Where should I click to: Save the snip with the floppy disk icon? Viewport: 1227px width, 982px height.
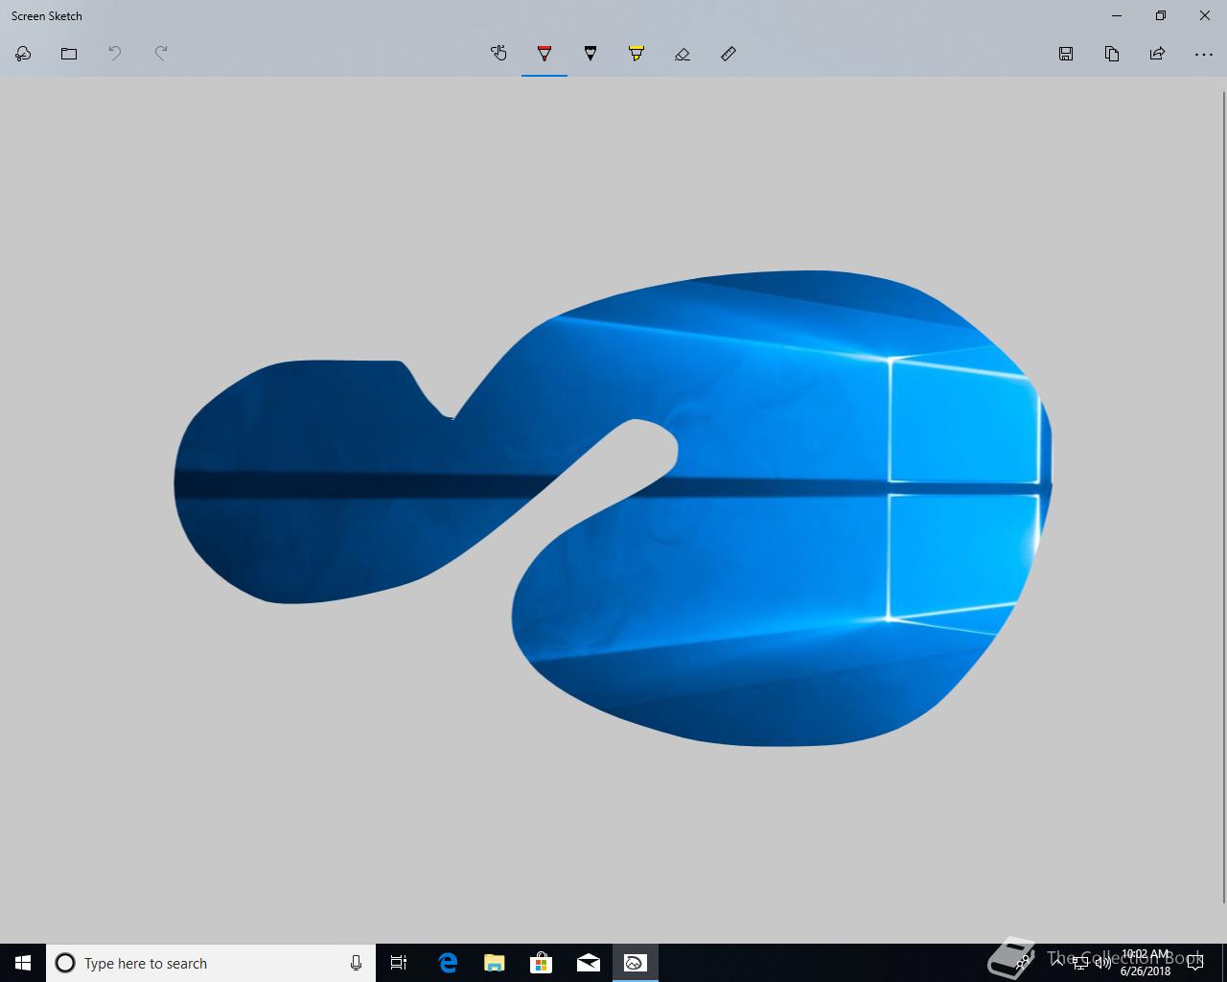click(x=1066, y=54)
